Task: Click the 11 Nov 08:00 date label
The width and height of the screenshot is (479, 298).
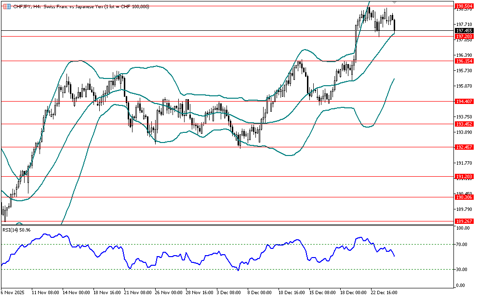Action: (45, 292)
